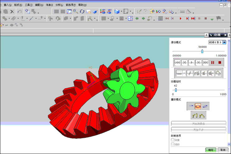Click animation panel play button
The height and width of the screenshot is (154, 231).
(191, 62)
